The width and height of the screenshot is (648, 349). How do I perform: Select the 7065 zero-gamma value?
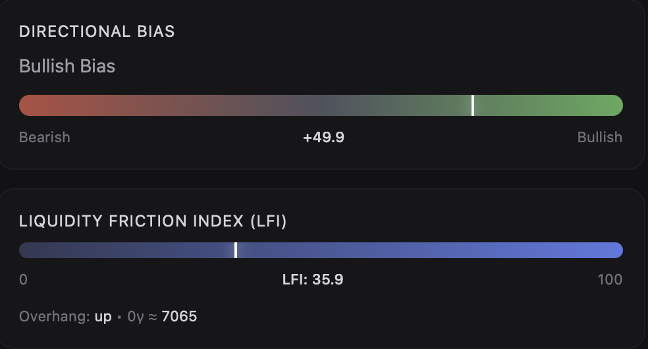coord(179,316)
